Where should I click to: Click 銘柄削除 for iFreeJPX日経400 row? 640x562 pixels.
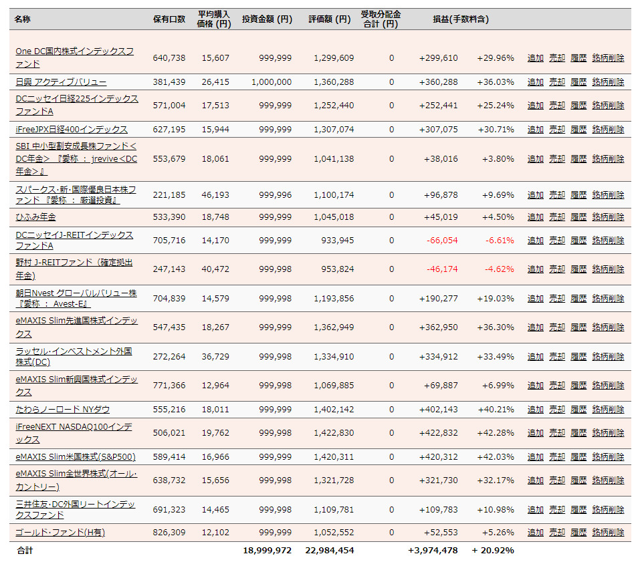click(608, 129)
